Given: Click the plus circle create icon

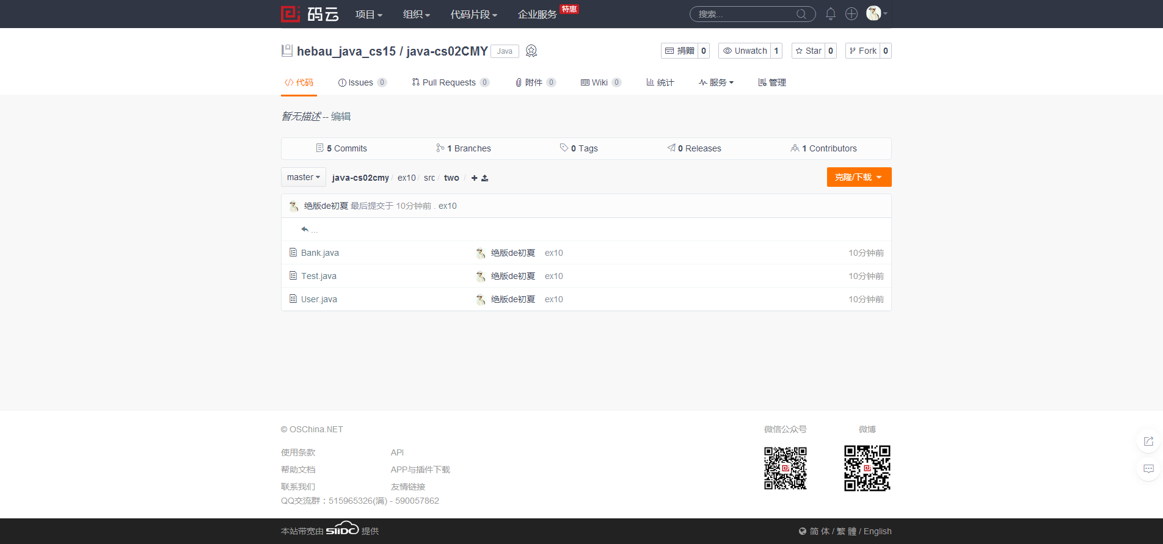Looking at the screenshot, I should tap(851, 14).
